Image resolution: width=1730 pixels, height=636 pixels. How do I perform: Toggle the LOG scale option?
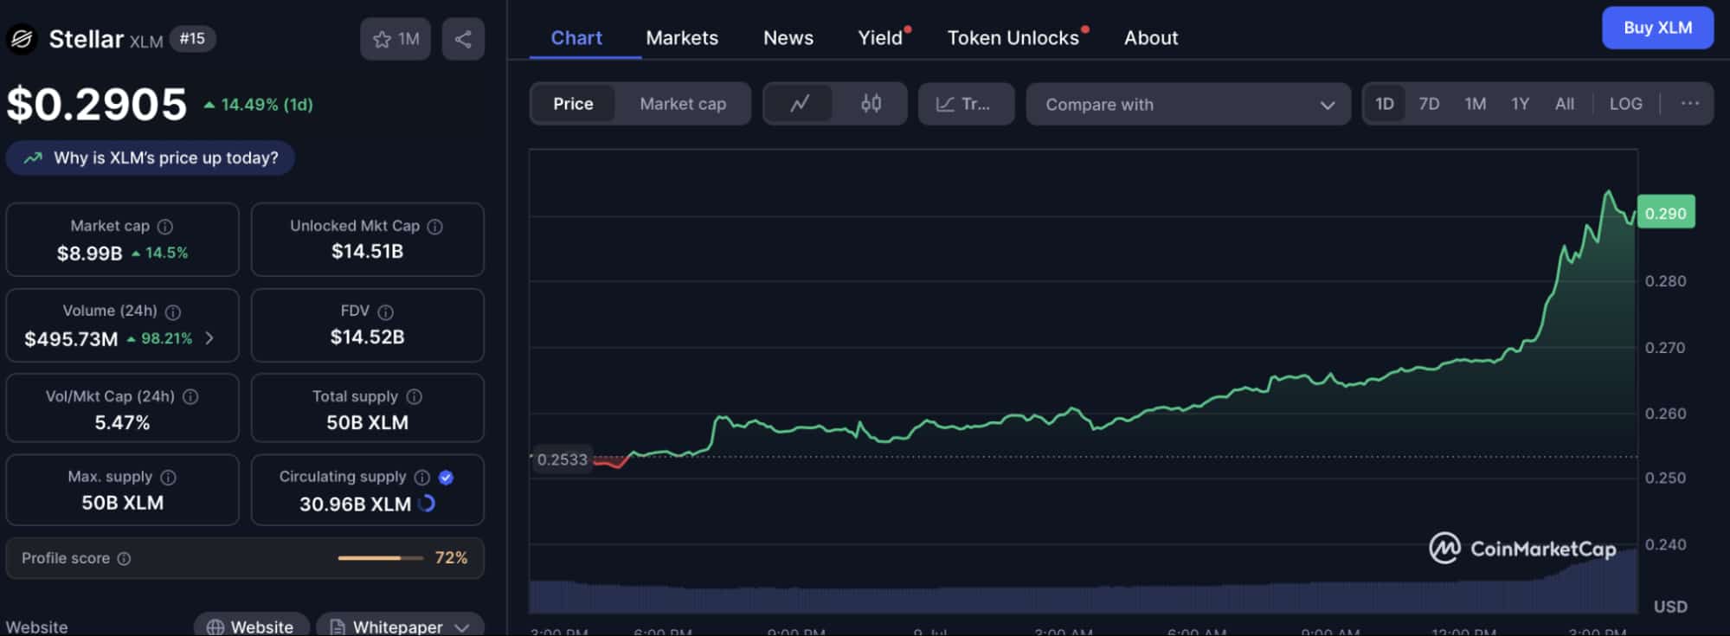point(1625,104)
